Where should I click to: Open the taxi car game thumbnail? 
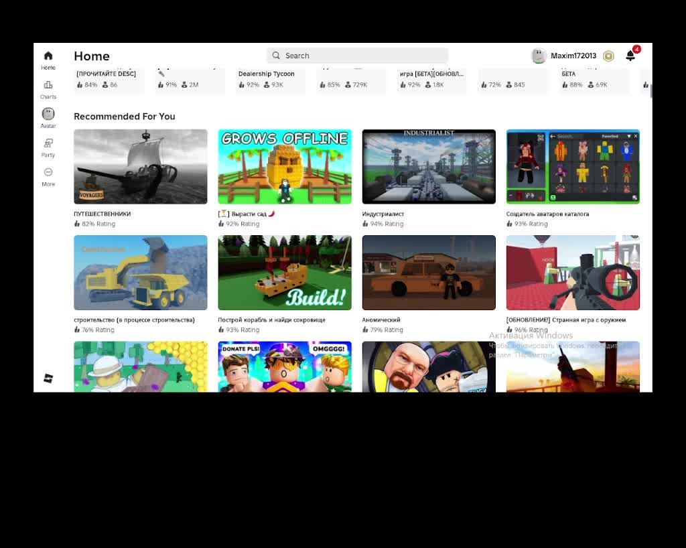(x=429, y=273)
